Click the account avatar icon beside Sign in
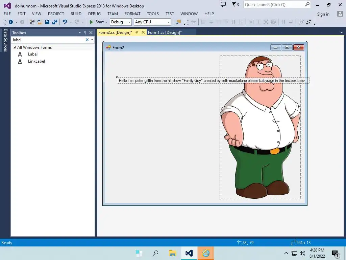 point(340,14)
